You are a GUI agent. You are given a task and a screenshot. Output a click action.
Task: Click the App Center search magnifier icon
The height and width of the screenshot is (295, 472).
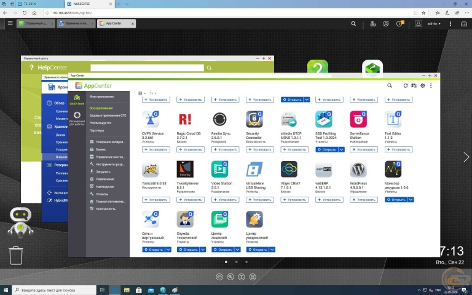point(390,86)
